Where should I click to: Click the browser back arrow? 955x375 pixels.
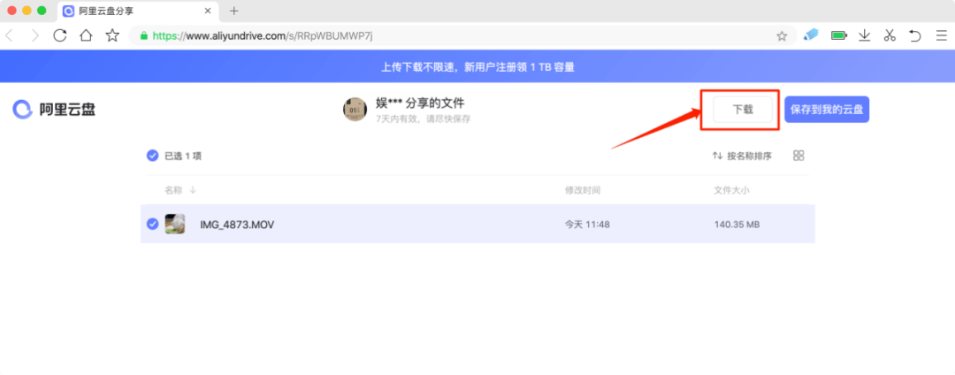(9, 36)
